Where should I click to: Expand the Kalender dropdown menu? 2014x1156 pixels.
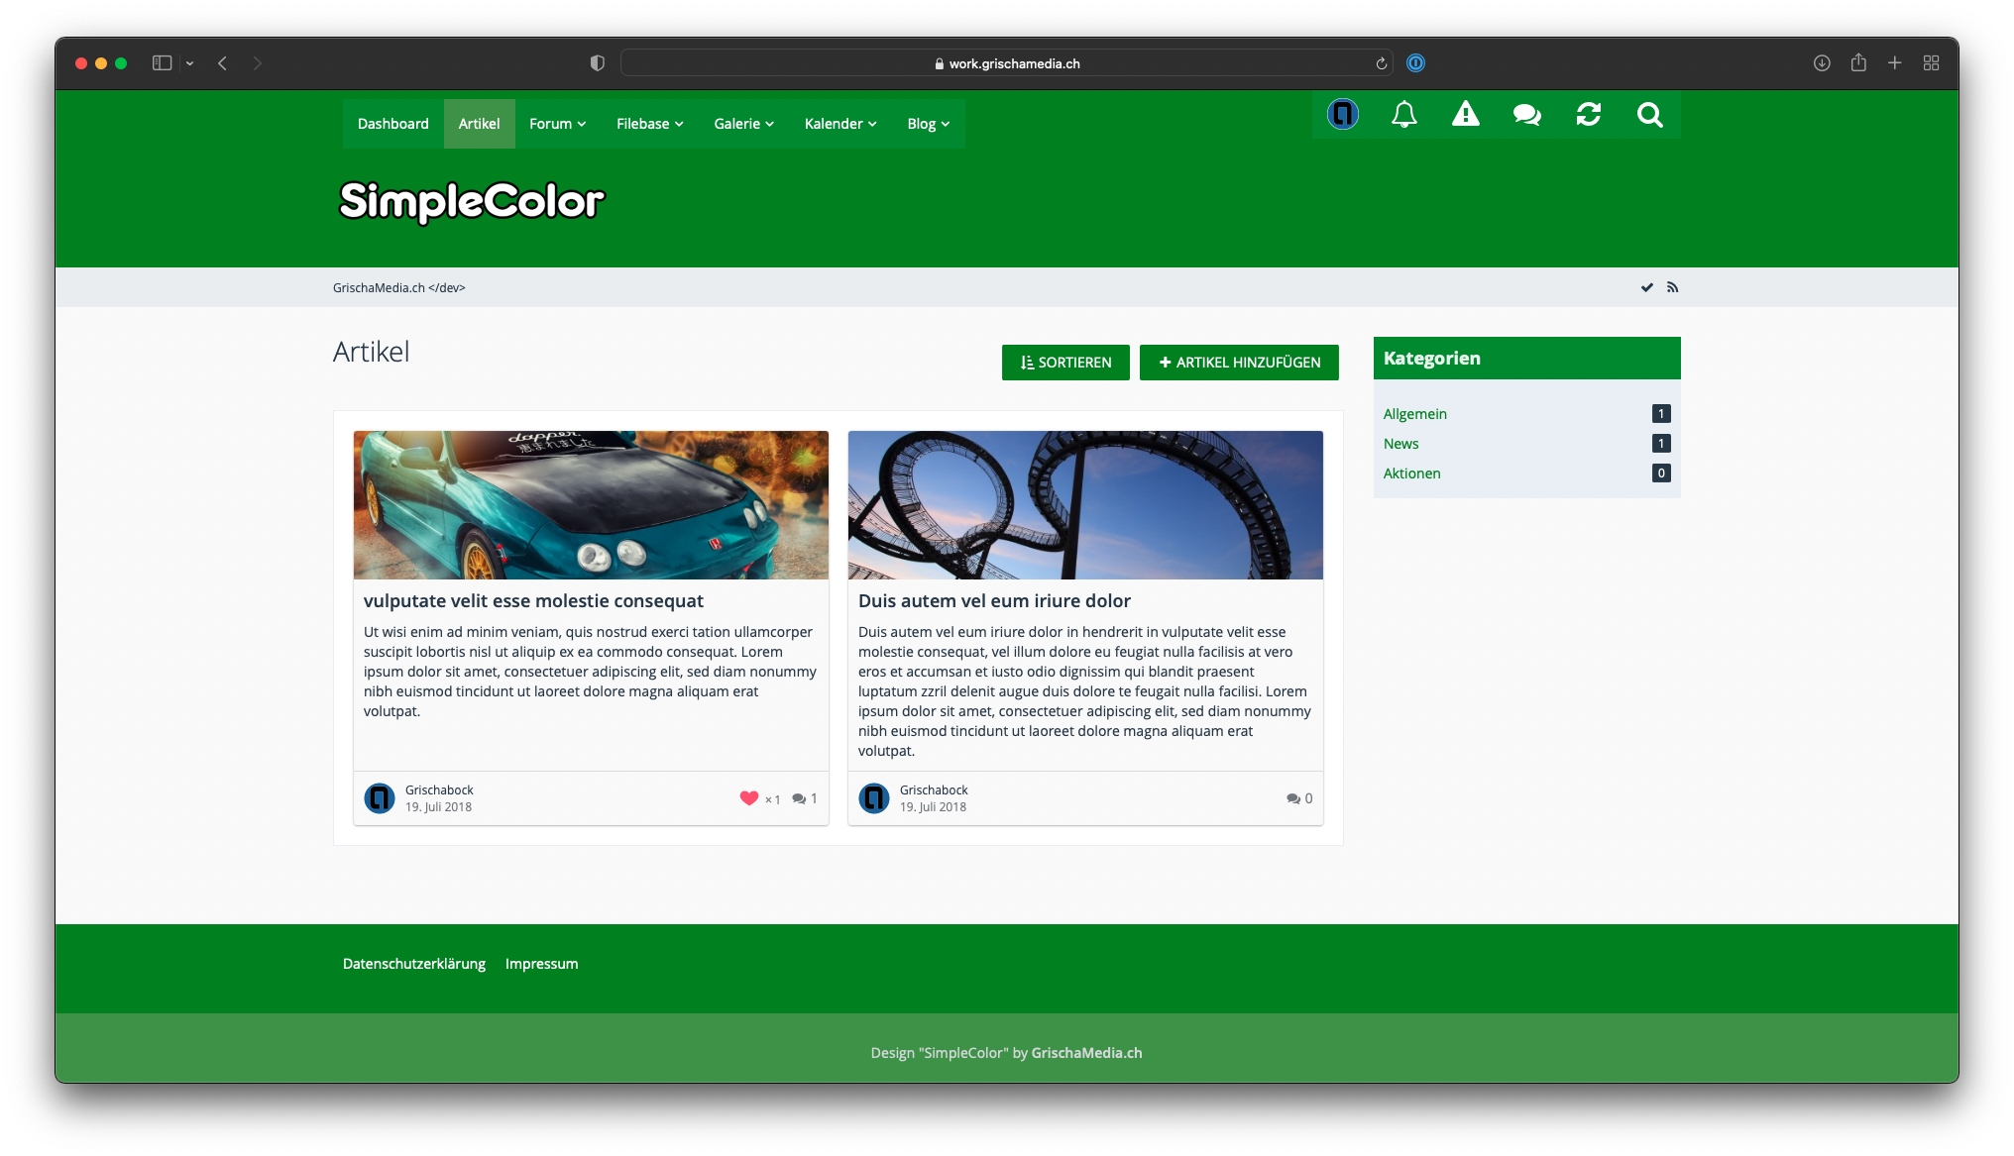(839, 124)
